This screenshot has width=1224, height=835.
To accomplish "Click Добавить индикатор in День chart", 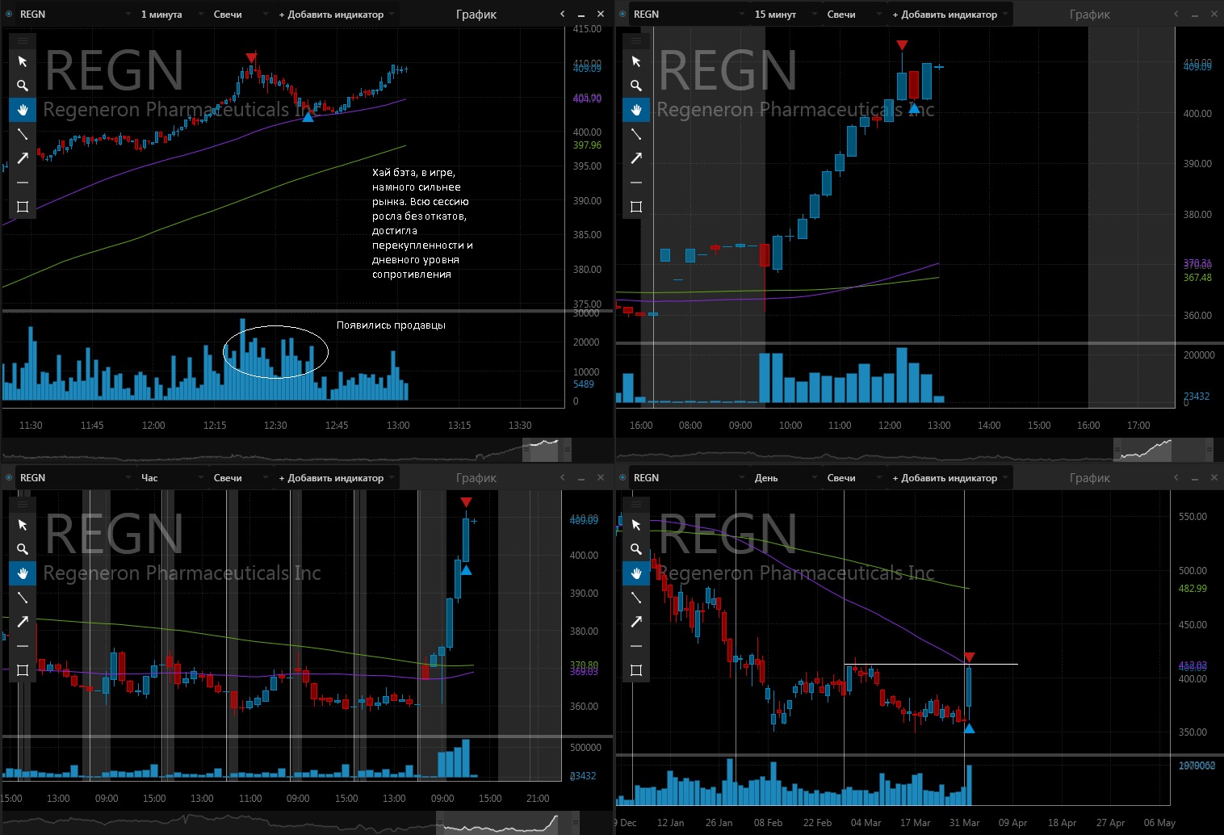I will click(949, 478).
